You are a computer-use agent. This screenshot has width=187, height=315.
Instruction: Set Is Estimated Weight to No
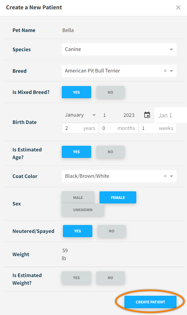[x=110, y=278]
